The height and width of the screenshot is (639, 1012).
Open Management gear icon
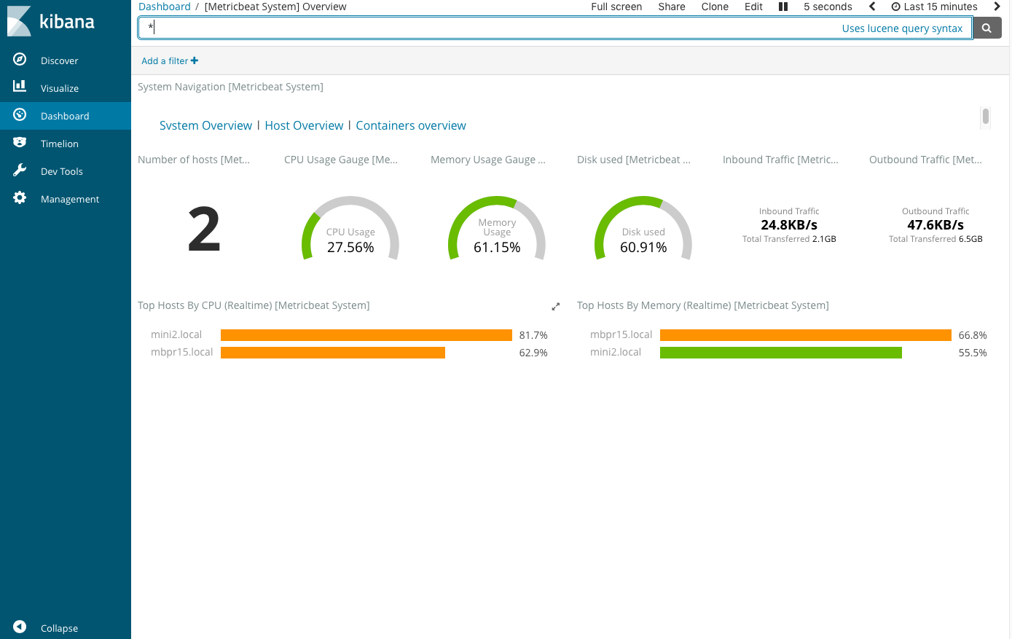point(20,198)
